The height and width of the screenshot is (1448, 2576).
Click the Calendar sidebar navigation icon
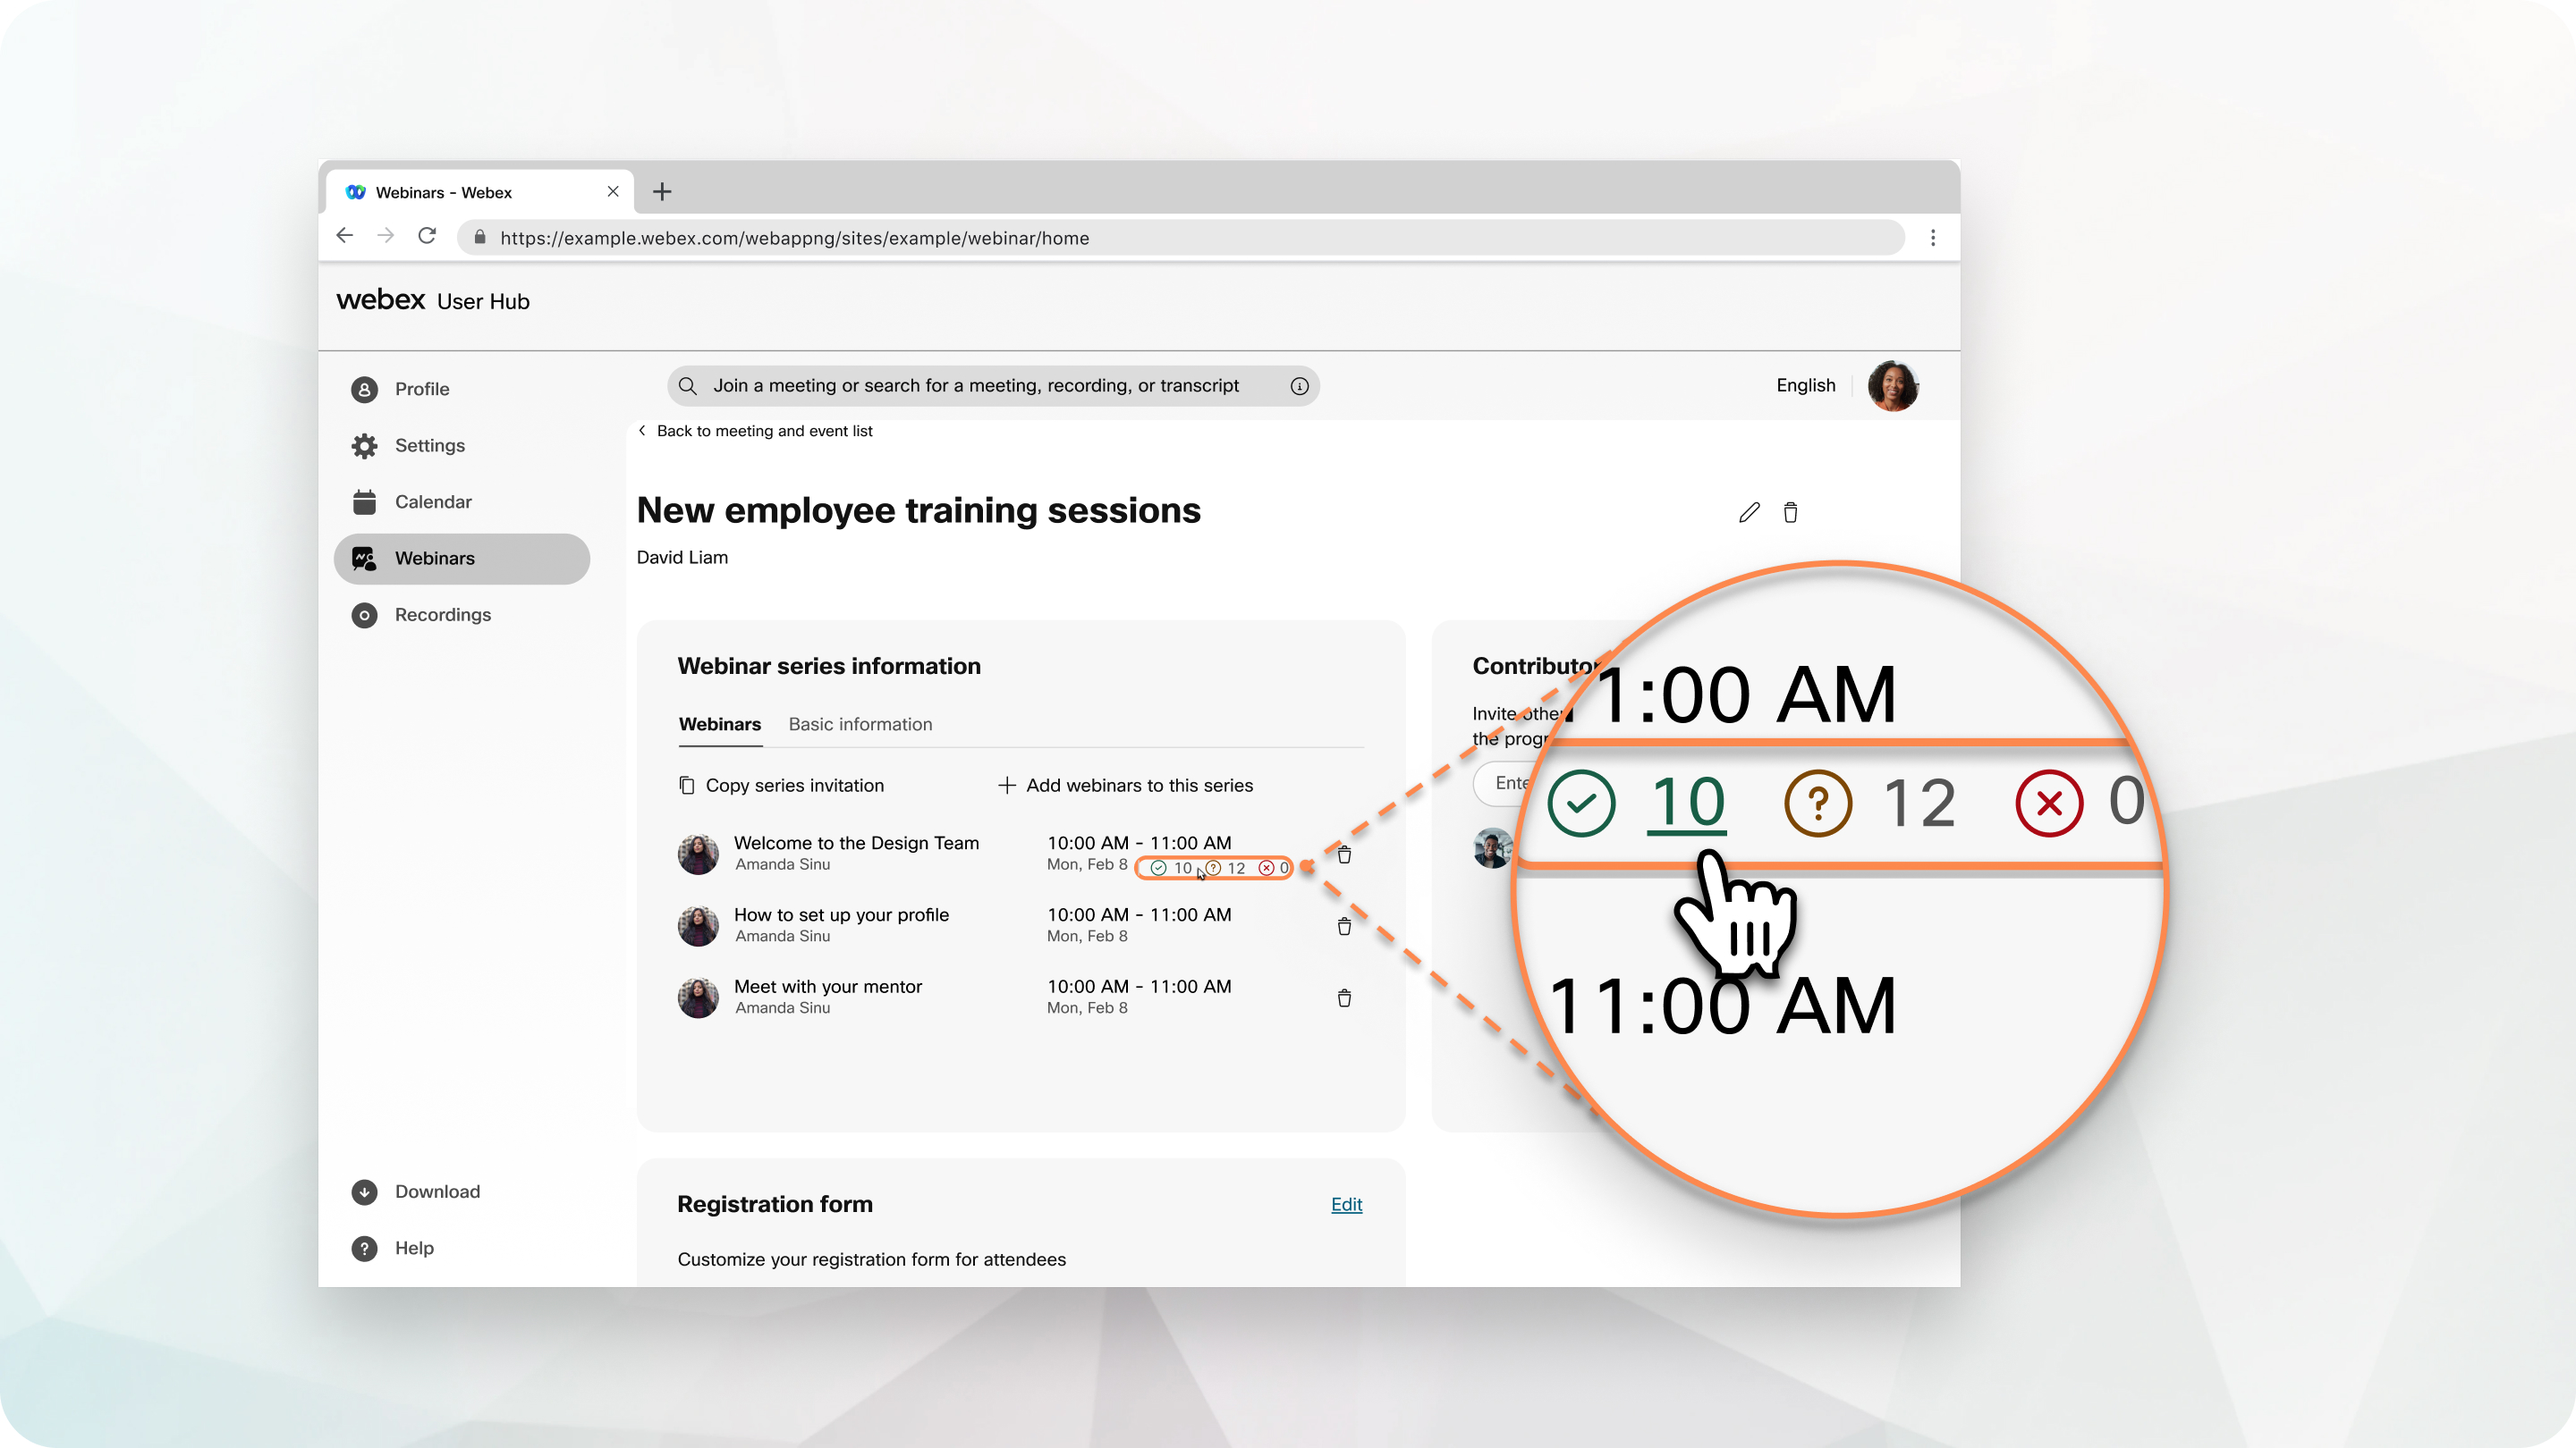click(364, 502)
